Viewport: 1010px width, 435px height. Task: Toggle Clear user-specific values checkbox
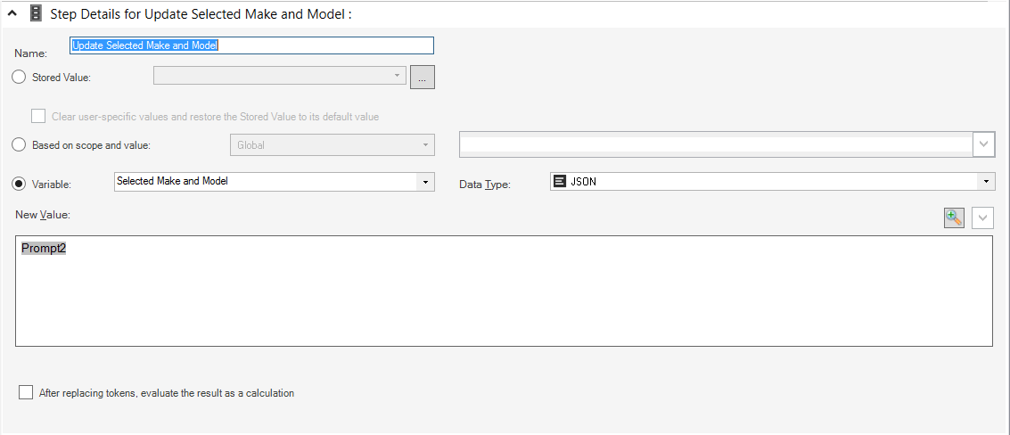coord(38,117)
